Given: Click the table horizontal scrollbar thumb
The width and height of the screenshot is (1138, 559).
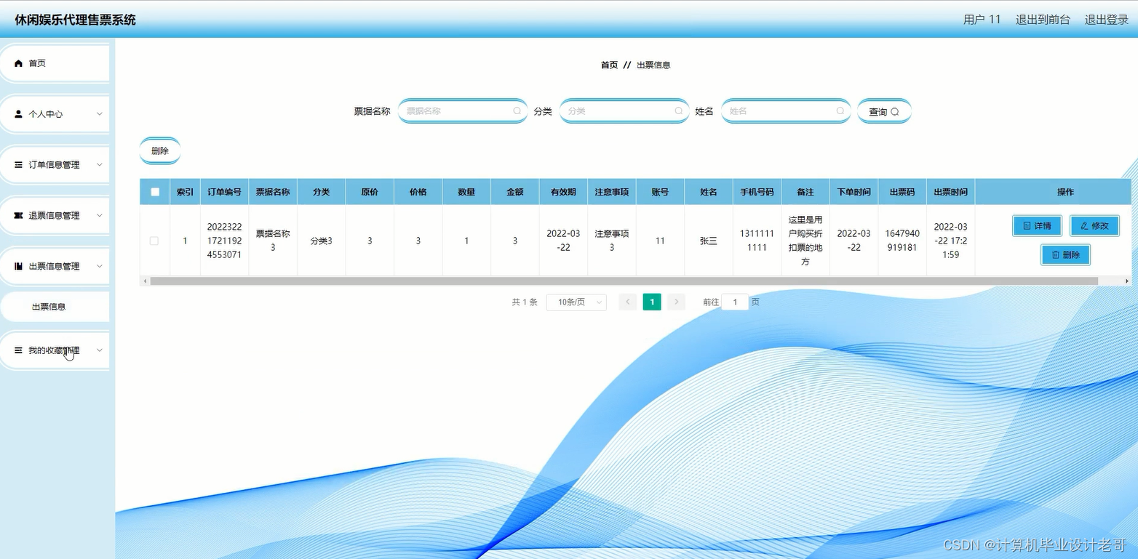Looking at the screenshot, I should coord(624,281).
